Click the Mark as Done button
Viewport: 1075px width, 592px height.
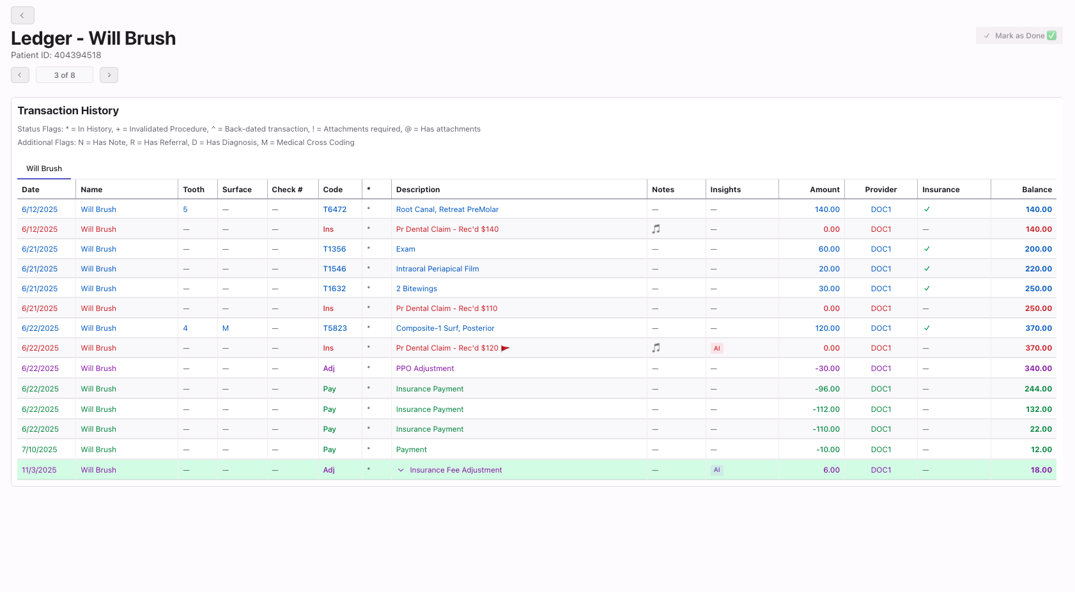click(1019, 35)
